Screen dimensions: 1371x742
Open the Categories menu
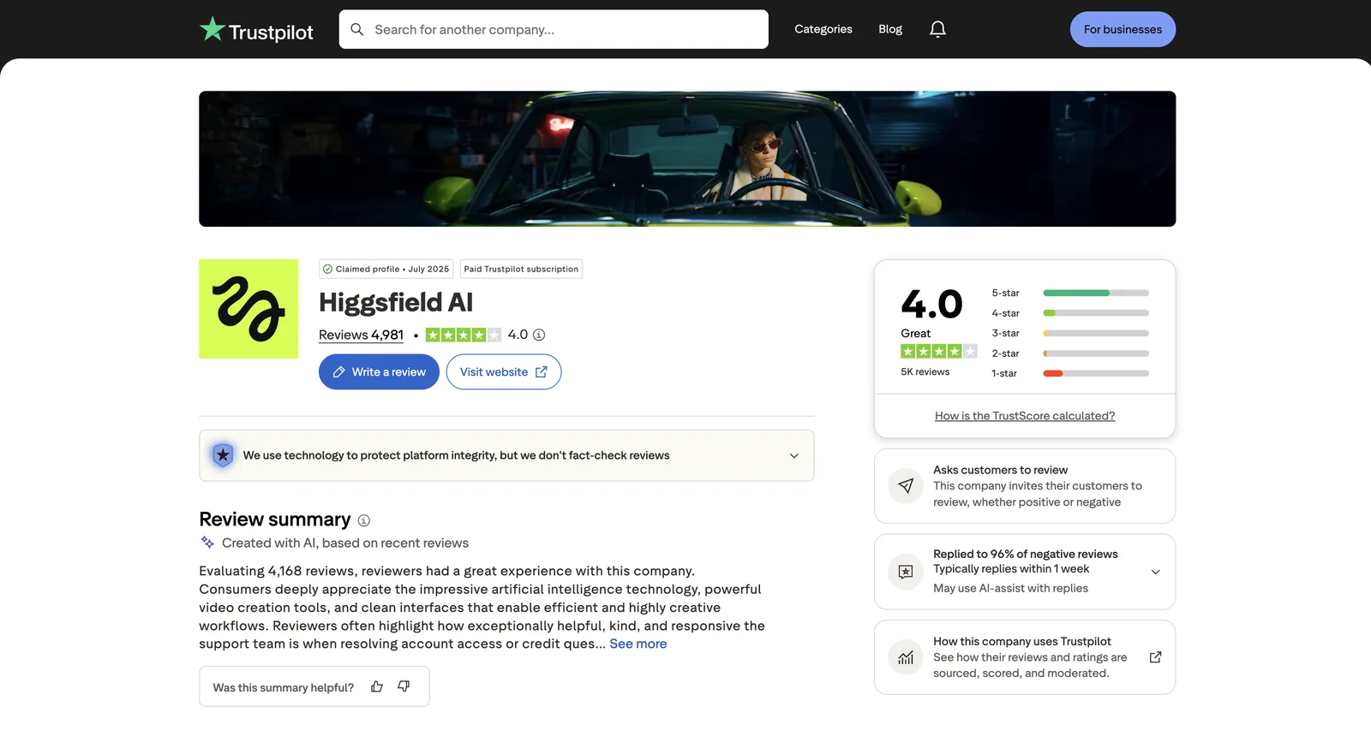823,29
